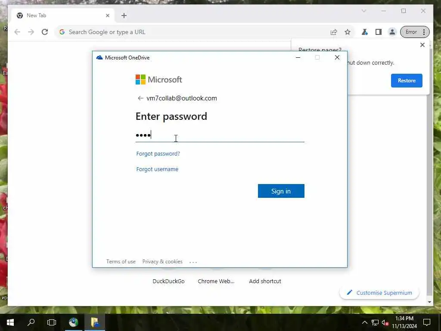Screen dimensions: 441x331
Task: Open Chrome Web Store shortcut
Action: pos(216,281)
